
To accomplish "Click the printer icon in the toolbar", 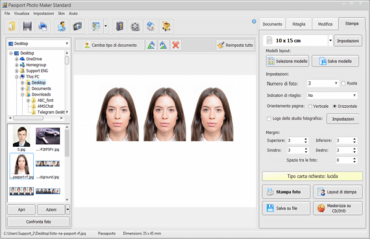I will click(43, 26).
